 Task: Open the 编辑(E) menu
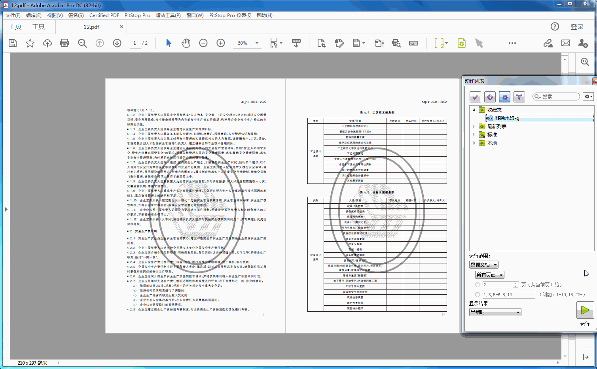click(x=34, y=15)
